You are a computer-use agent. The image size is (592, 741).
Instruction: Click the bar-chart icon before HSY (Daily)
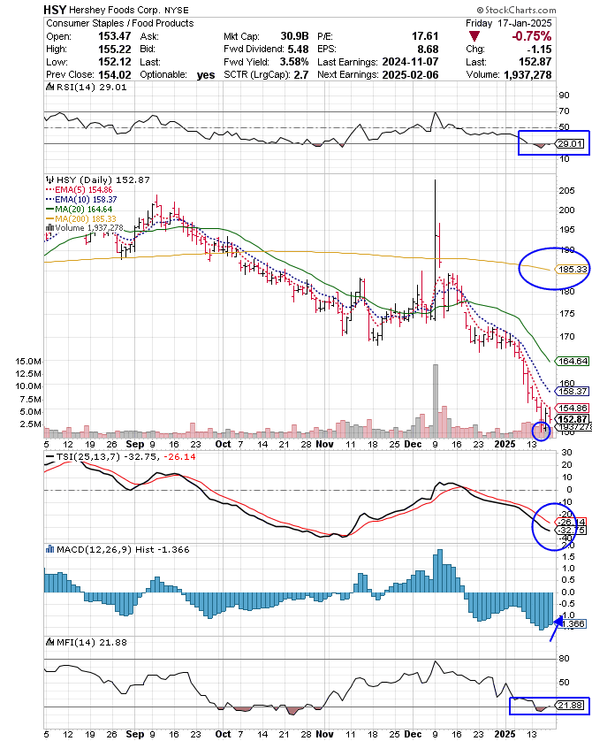tap(50, 180)
